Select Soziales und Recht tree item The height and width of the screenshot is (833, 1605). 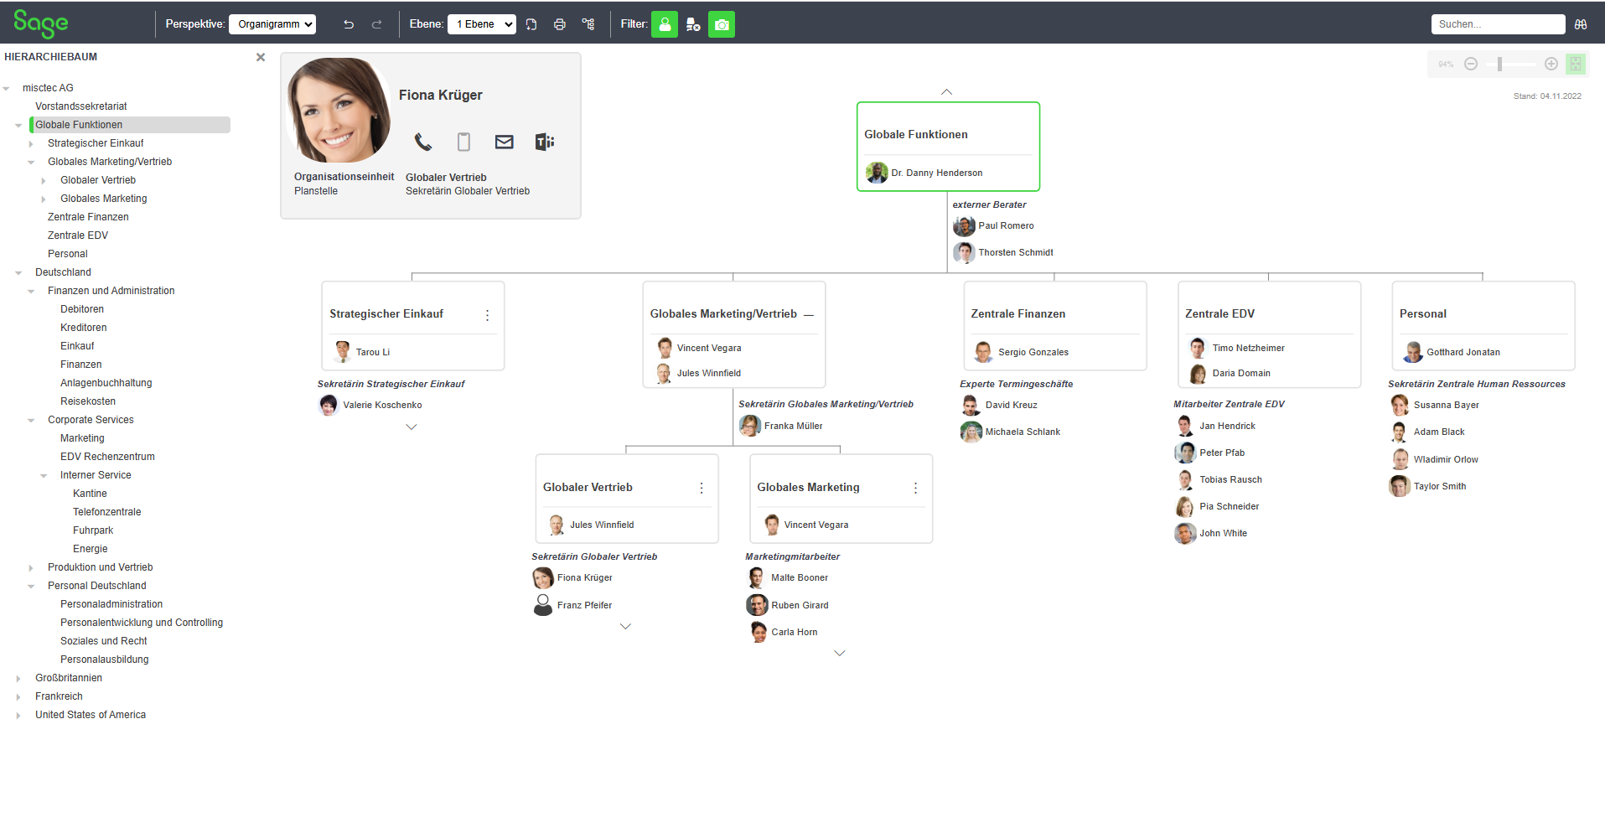point(104,641)
